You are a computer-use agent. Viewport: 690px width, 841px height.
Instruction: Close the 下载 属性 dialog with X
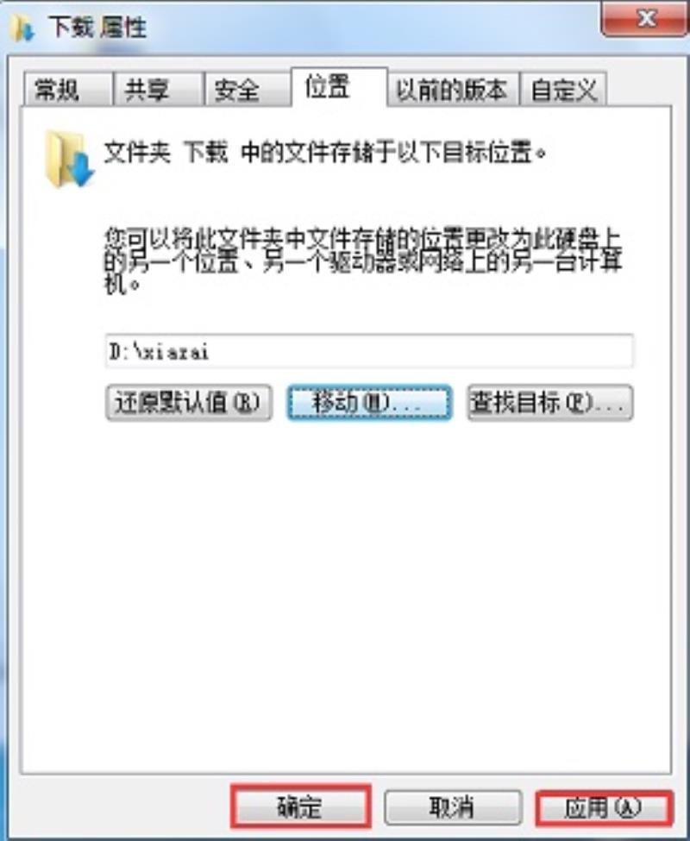coord(645,19)
